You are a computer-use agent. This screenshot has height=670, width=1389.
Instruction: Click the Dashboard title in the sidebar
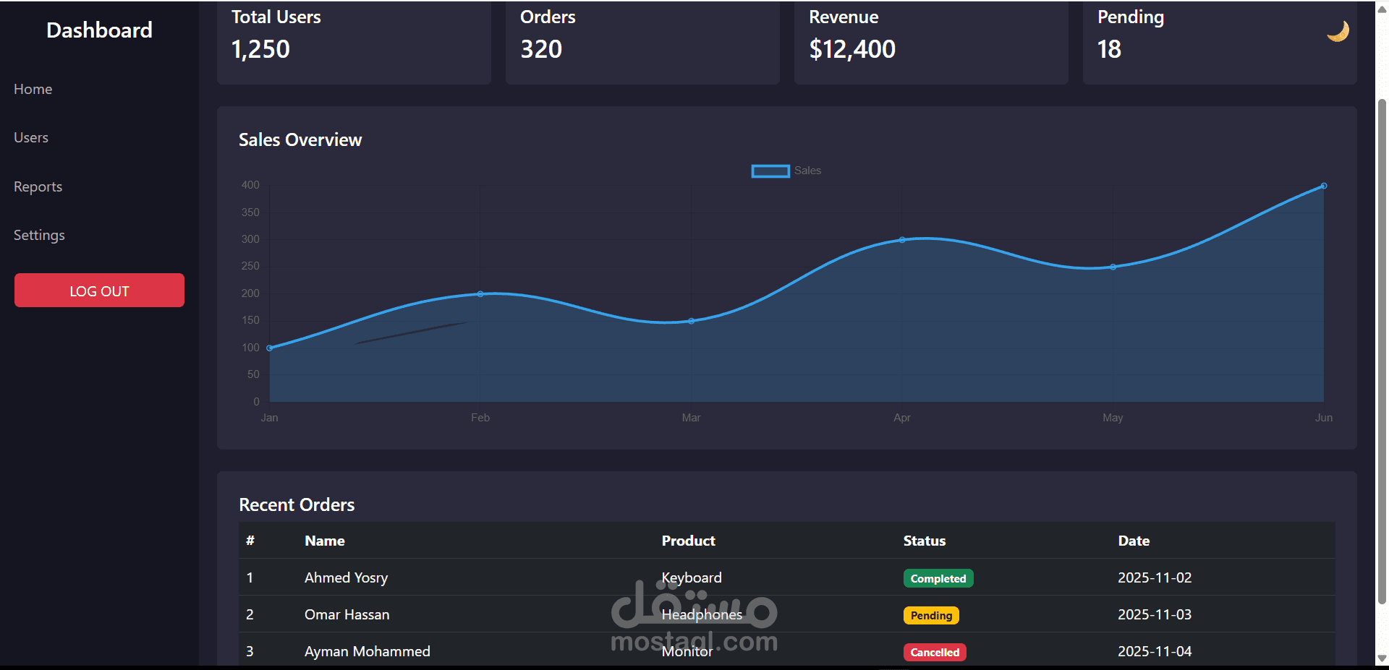click(x=99, y=30)
